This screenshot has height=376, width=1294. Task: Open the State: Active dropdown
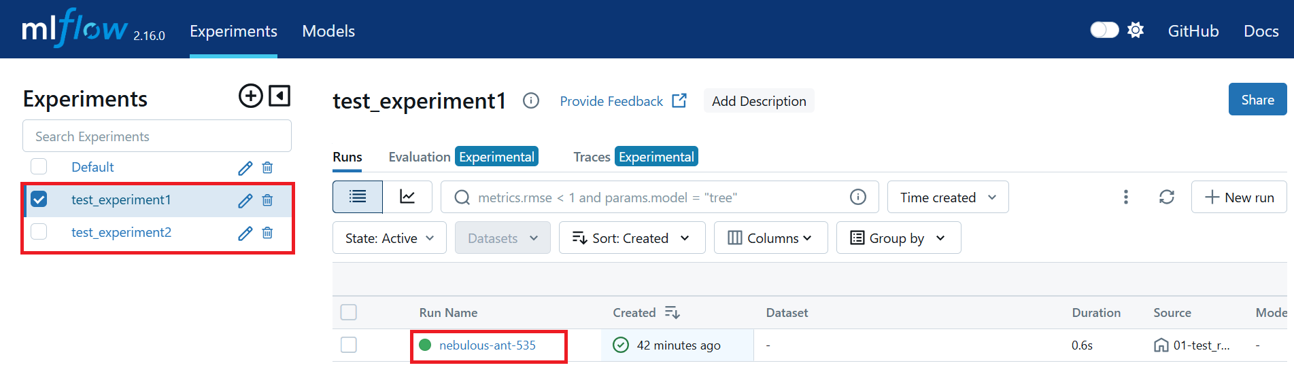click(x=390, y=238)
